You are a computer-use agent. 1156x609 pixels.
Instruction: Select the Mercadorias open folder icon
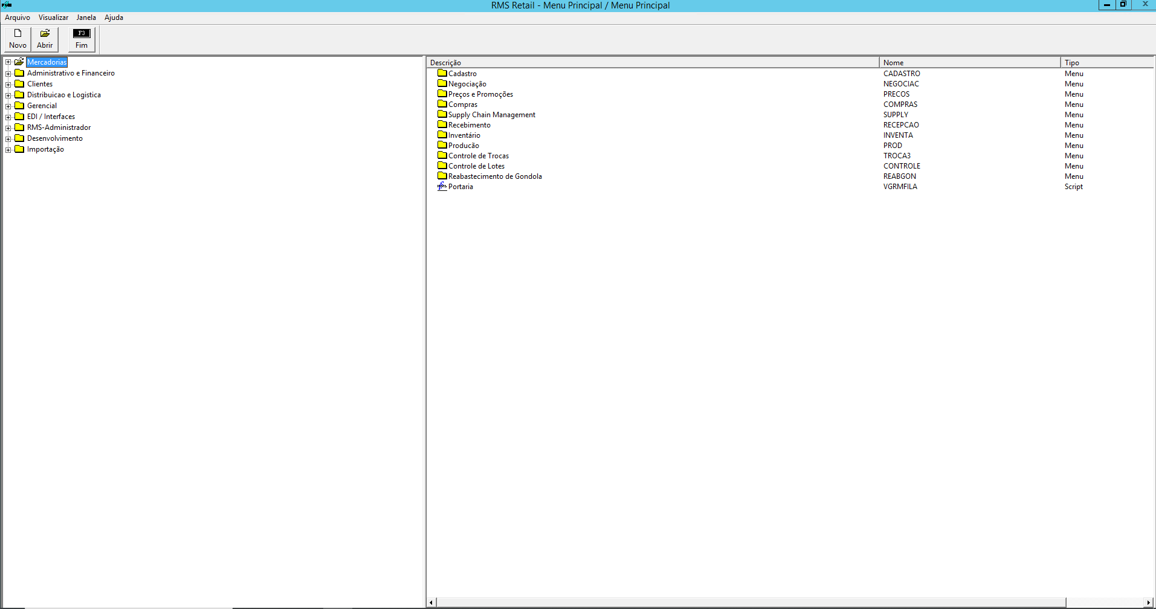(x=19, y=62)
